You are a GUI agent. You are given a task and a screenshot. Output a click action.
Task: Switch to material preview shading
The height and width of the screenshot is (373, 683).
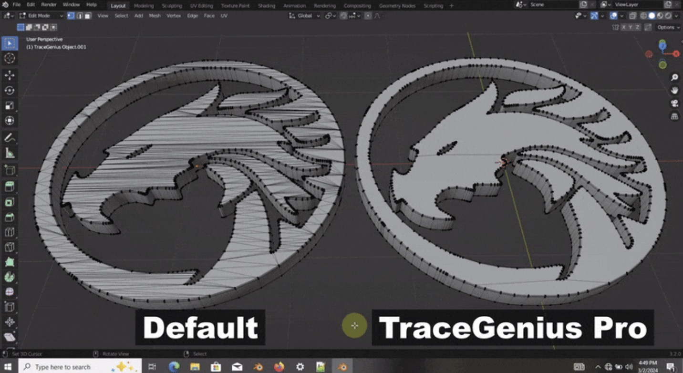(x=660, y=16)
